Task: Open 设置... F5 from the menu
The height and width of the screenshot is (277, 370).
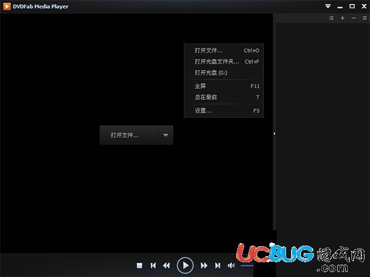Action: (x=224, y=110)
